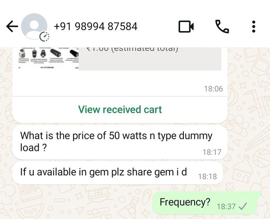
Task: Select the gem id request message
Action: [x=118, y=173]
